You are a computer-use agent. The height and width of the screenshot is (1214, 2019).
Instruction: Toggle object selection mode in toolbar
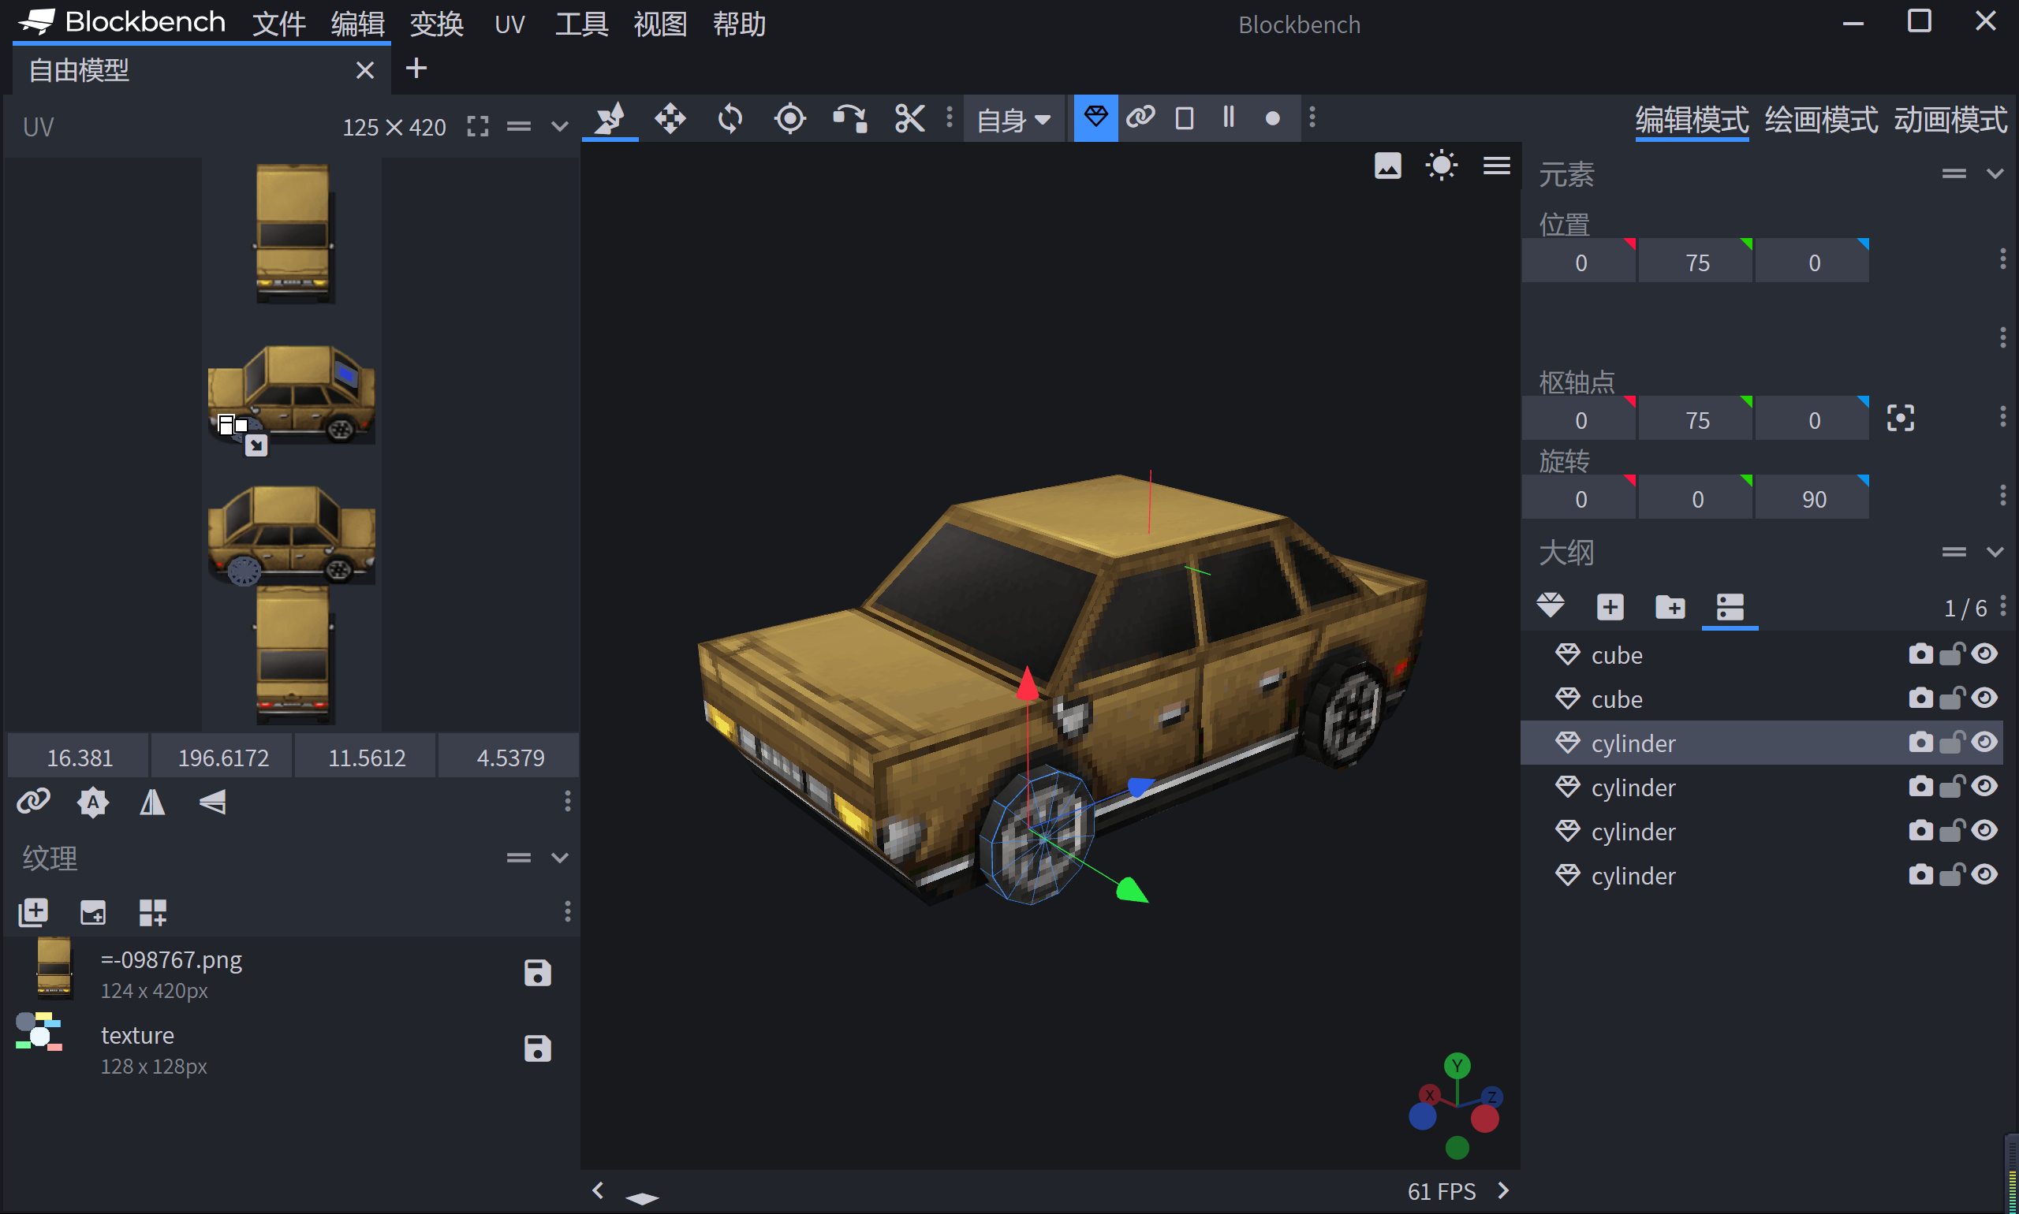point(1095,117)
